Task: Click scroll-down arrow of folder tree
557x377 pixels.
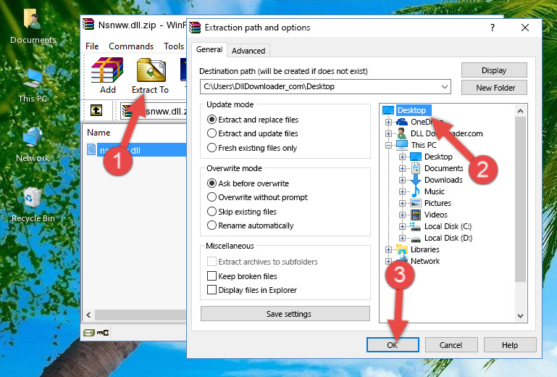Action: pyautogui.click(x=520, y=316)
